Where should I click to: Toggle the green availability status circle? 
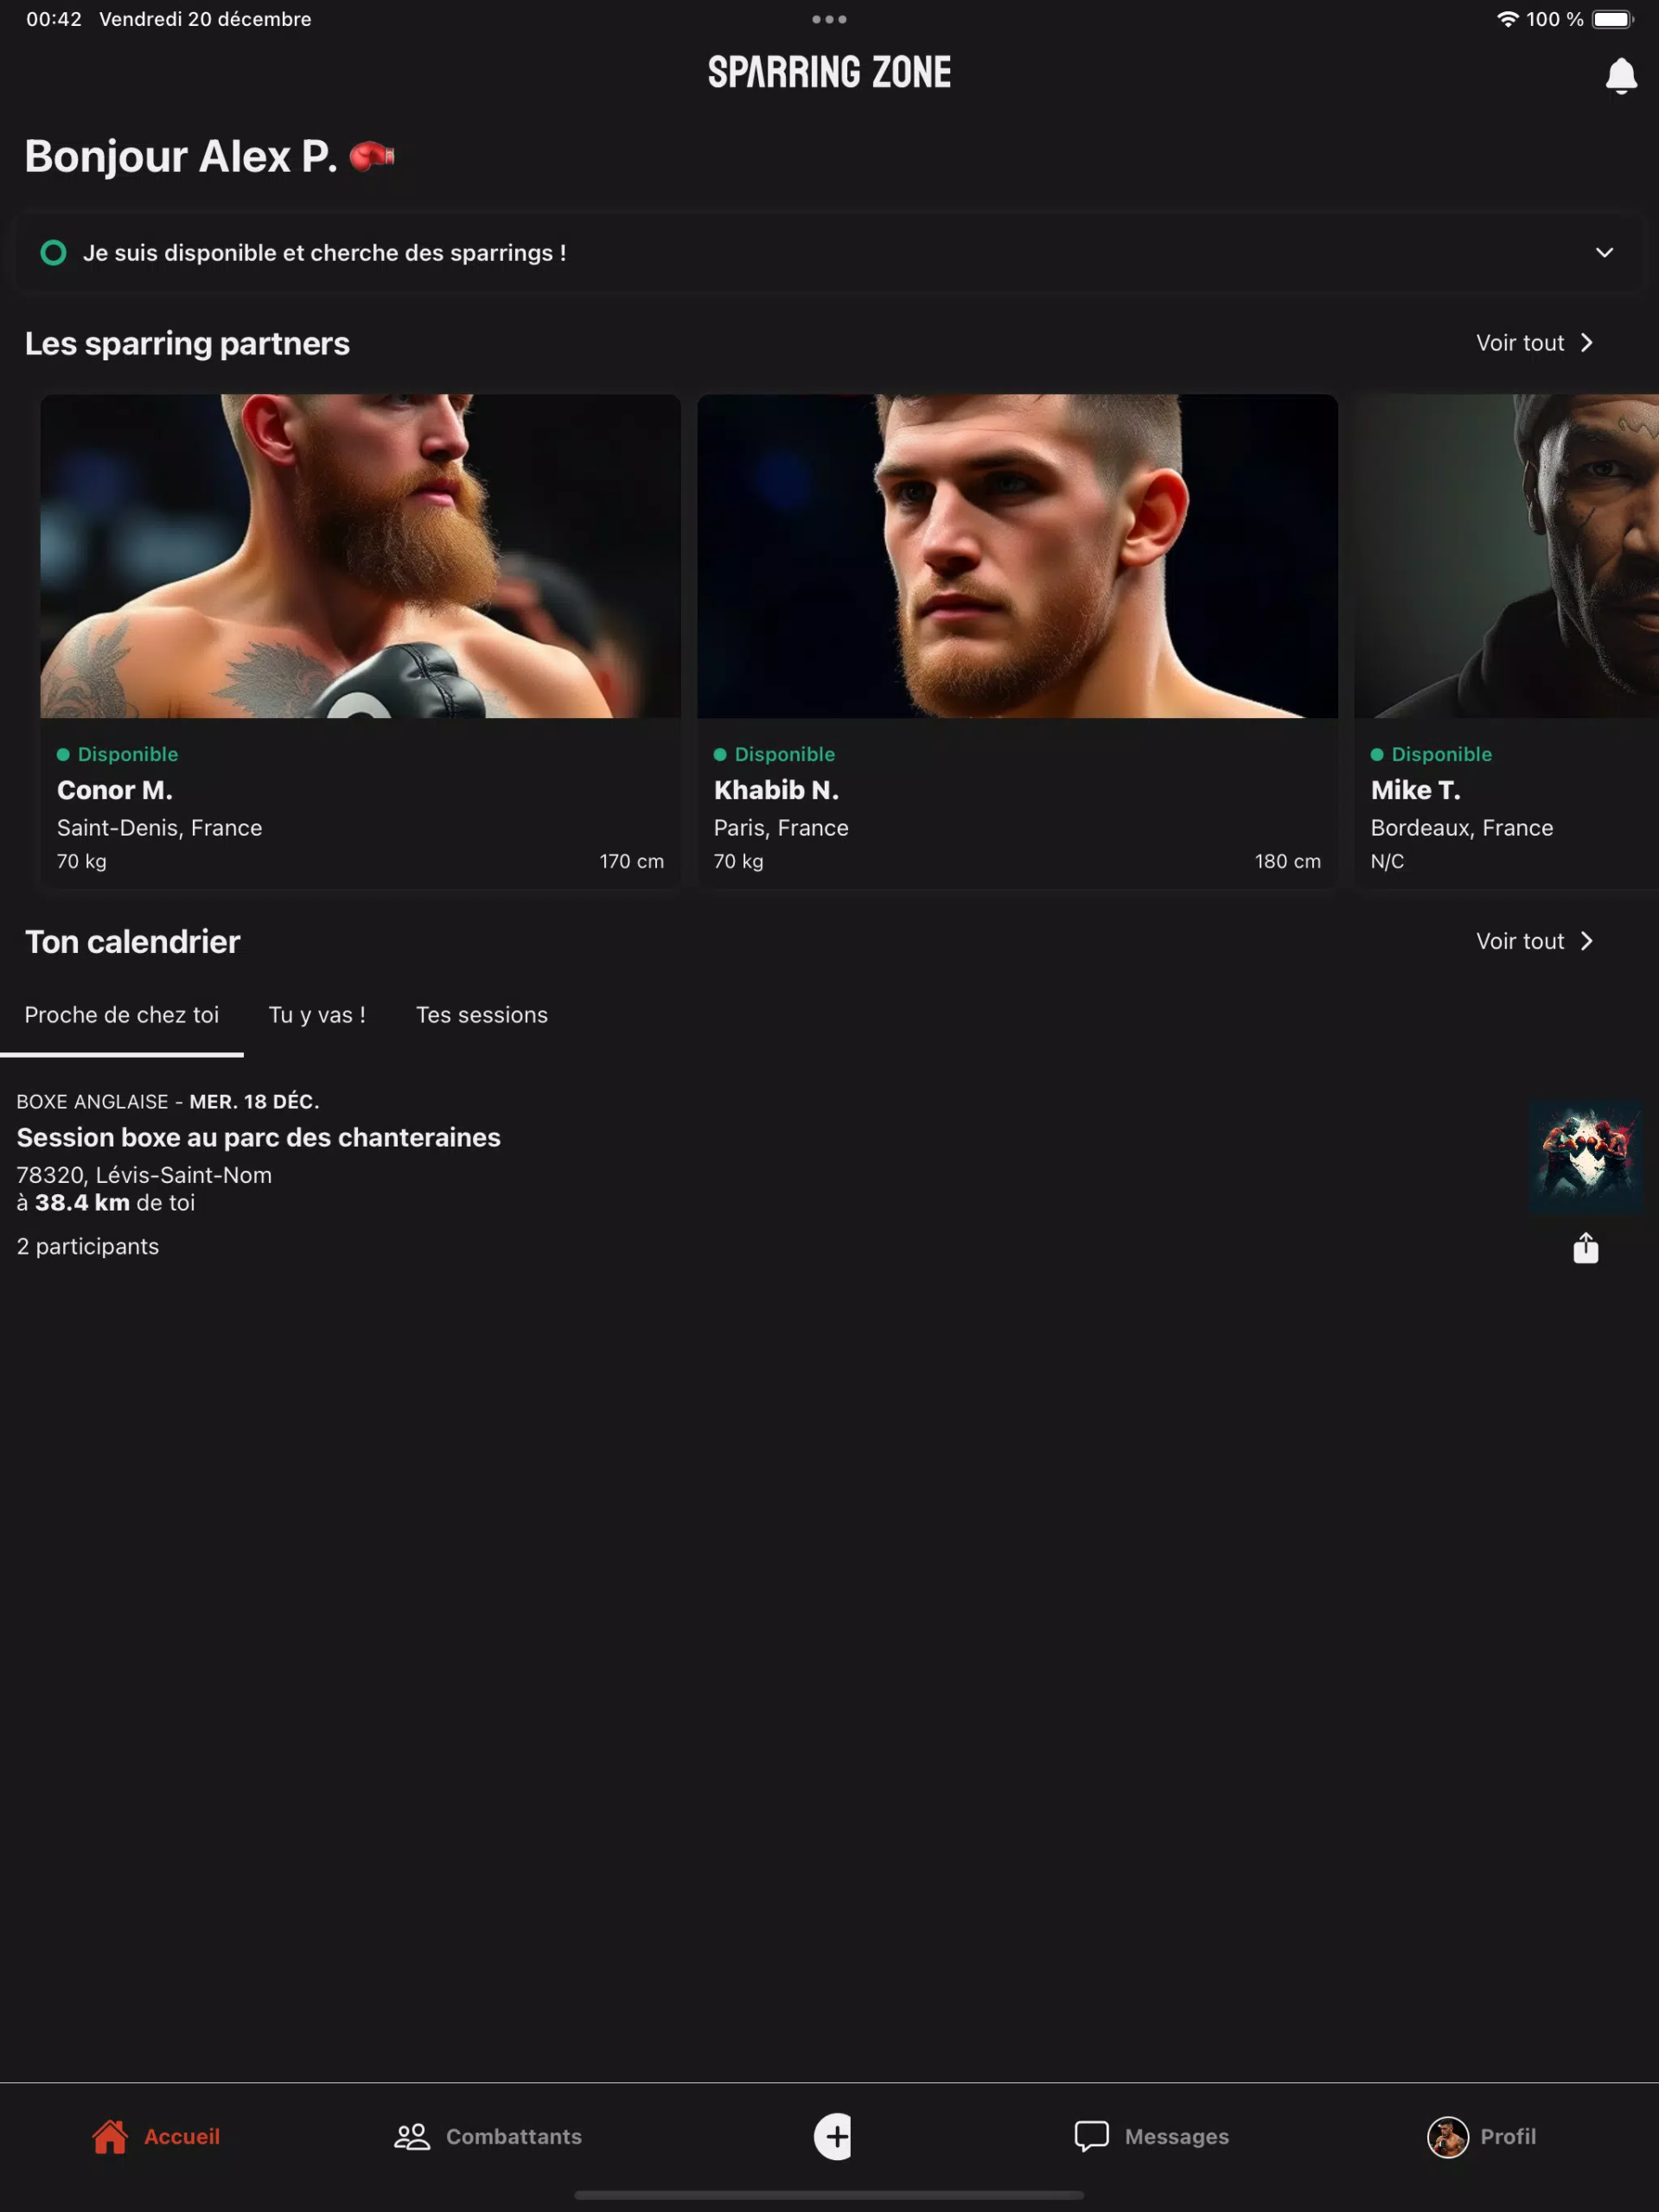pyautogui.click(x=53, y=253)
